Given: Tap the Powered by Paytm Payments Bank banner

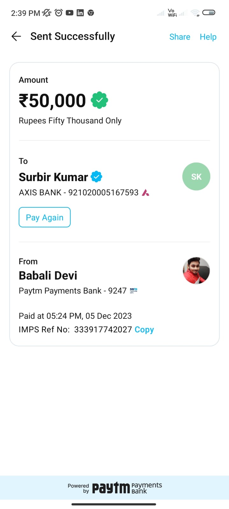Looking at the screenshot, I should click(x=114, y=488).
